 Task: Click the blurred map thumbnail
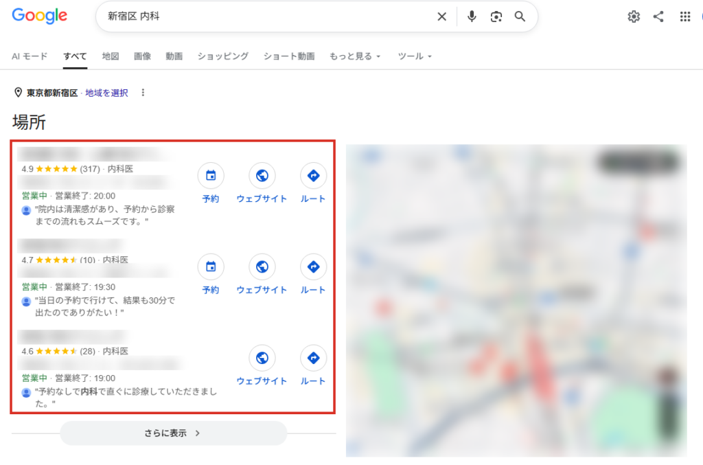coord(516,300)
